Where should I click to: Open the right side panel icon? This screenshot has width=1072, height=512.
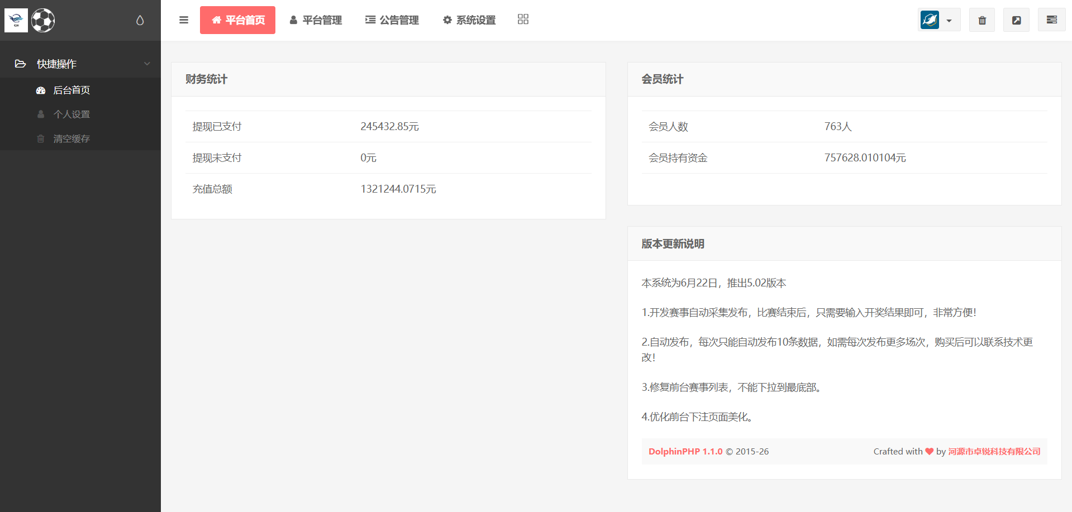[x=1051, y=20]
